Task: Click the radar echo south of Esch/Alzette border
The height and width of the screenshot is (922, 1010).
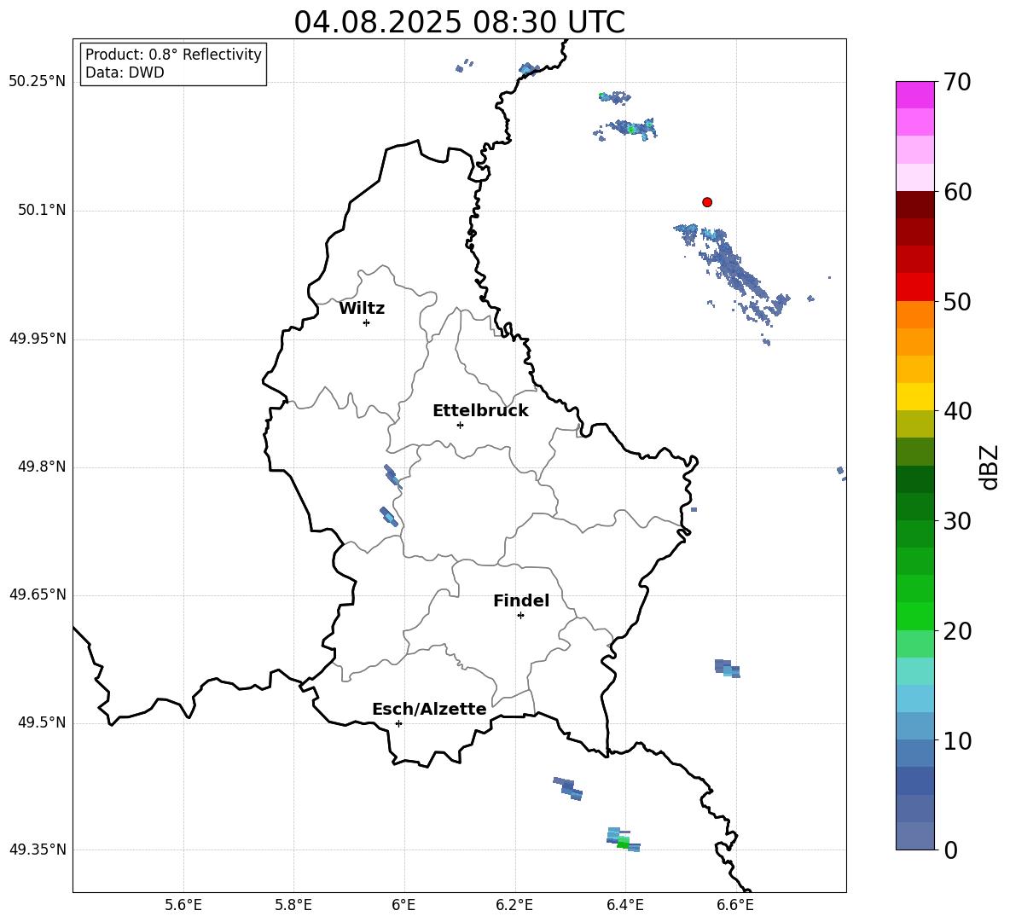Action: point(568,788)
